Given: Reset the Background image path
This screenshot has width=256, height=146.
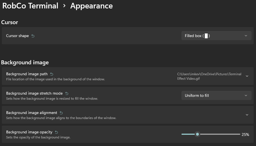Looking at the screenshot, I should pos(52,74).
